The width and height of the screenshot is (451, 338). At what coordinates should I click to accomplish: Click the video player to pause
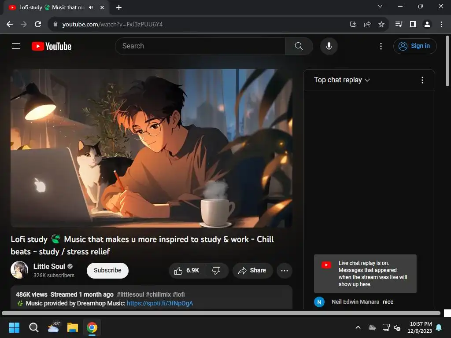click(x=152, y=148)
